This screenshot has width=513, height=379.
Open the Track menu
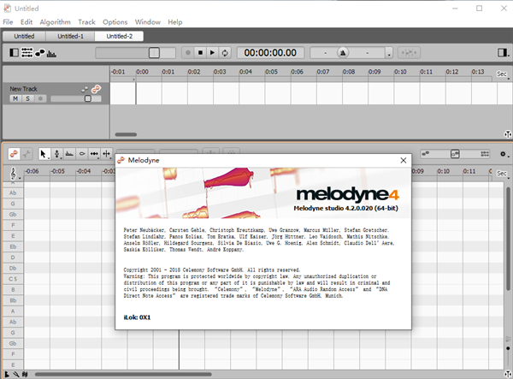86,22
